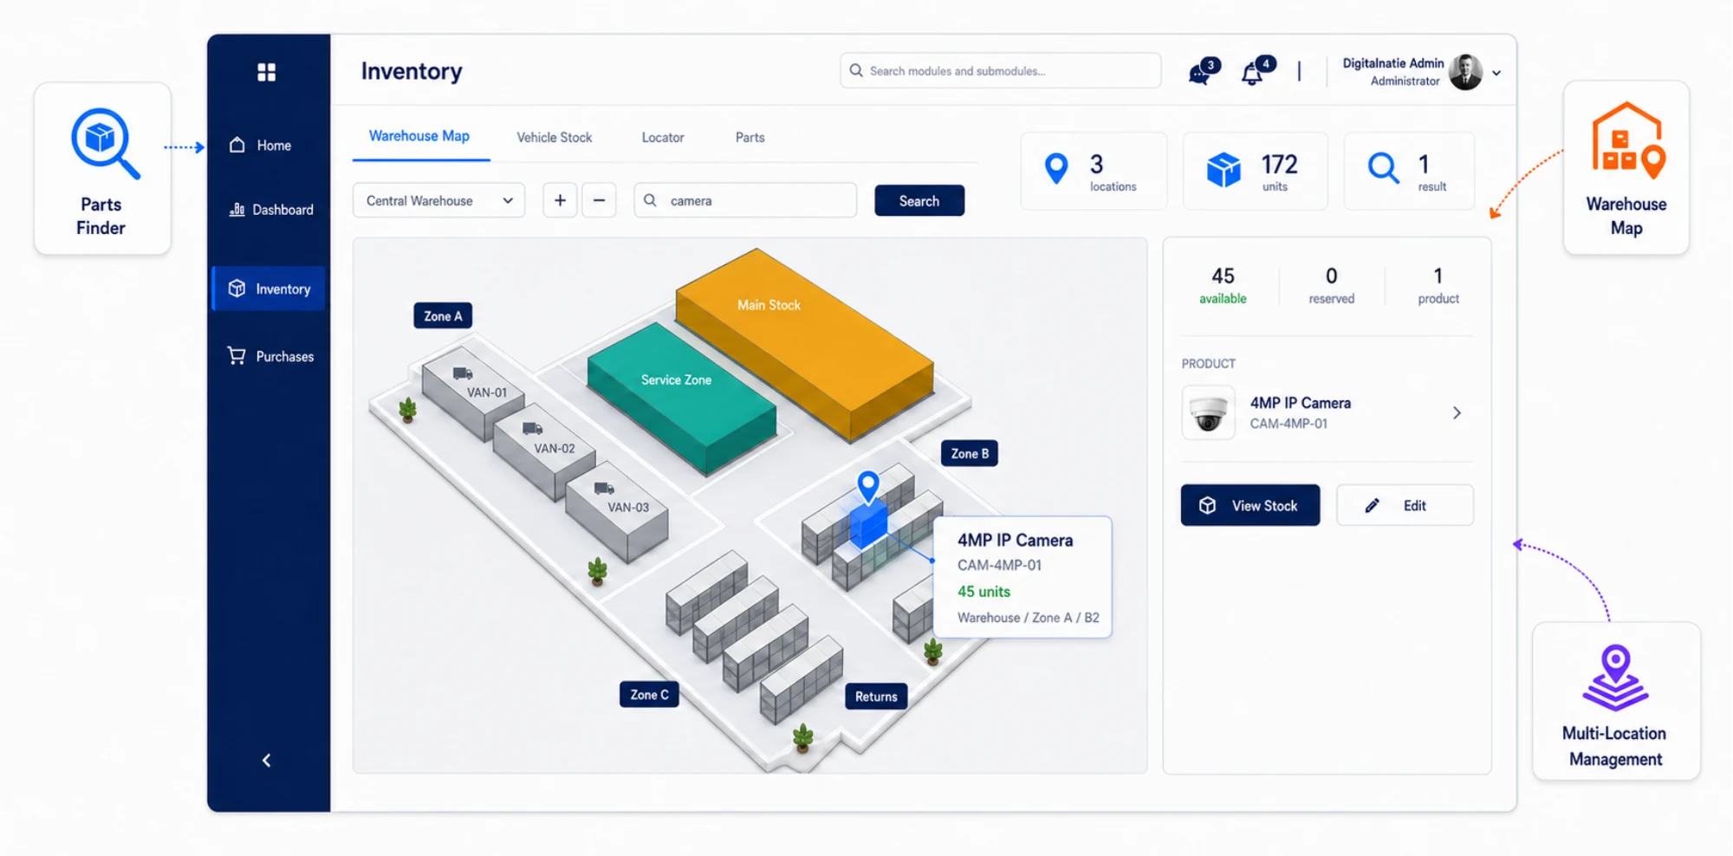Switch to the Vehicle Stock tab

coord(554,137)
